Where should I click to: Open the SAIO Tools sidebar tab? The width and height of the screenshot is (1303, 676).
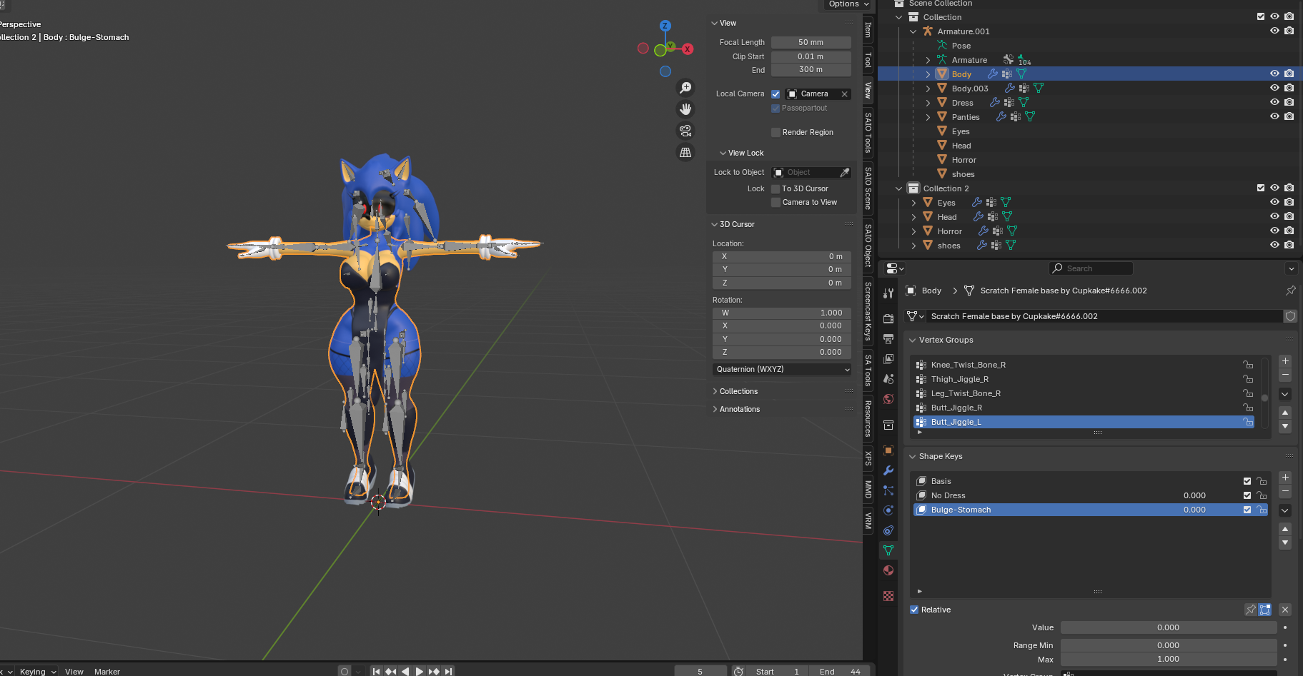tap(868, 133)
